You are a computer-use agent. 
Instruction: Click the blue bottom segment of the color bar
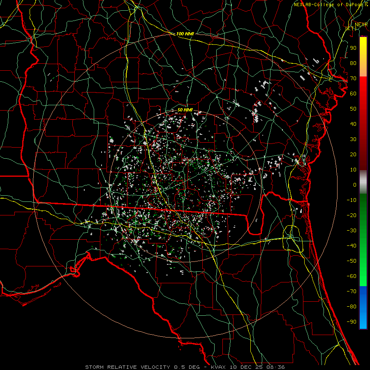(363, 308)
